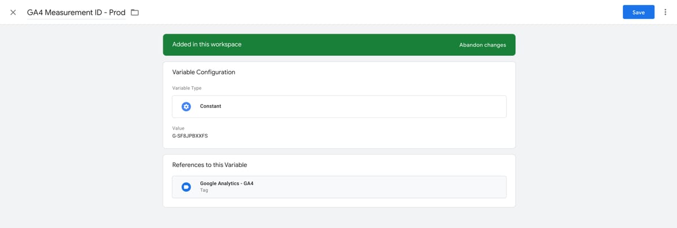Click the References to this Variable heading
Image resolution: width=677 pixels, height=228 pixels.
[209, 165]
